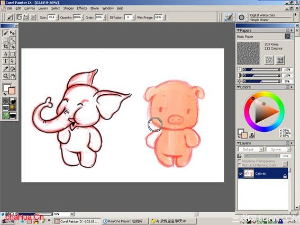Select the Magic Wand tool
The height and width of the screenshot is (225, 300).
[13, 40]
